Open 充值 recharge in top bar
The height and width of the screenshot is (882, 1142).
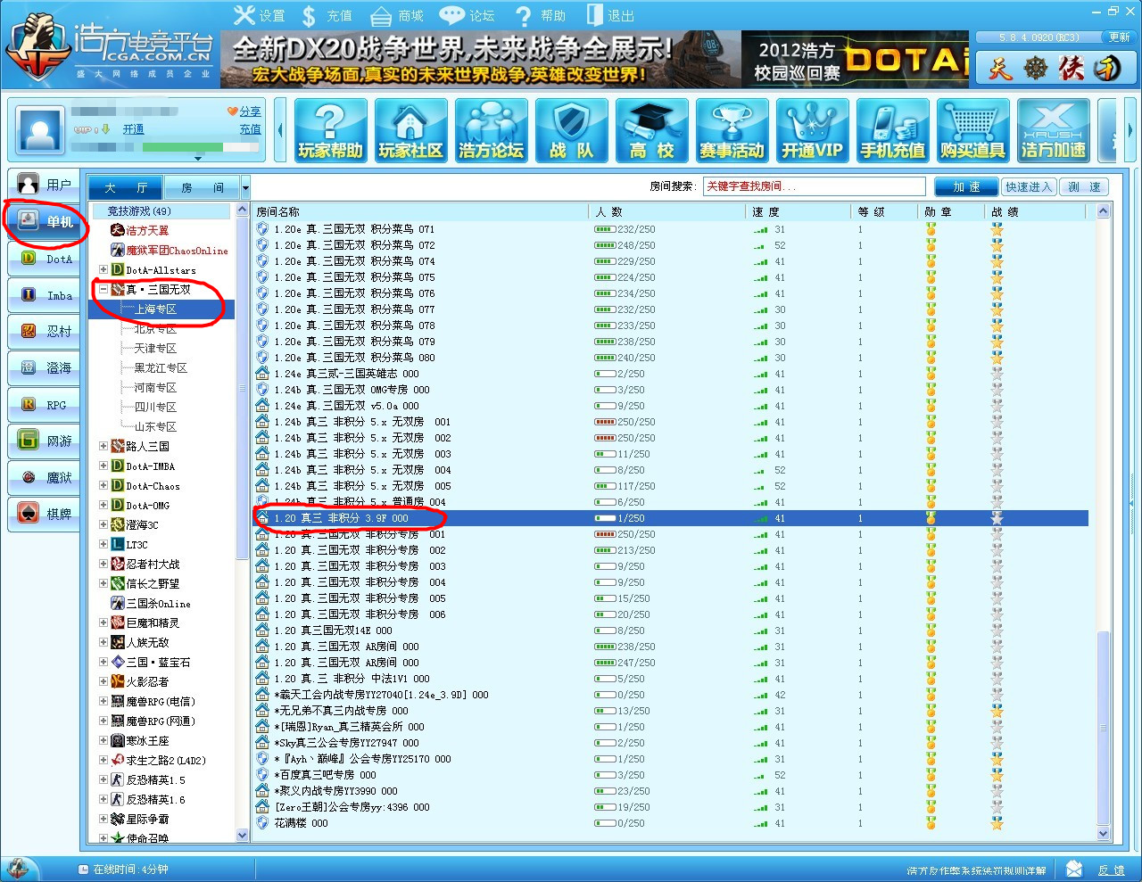(x=327, y=15)
